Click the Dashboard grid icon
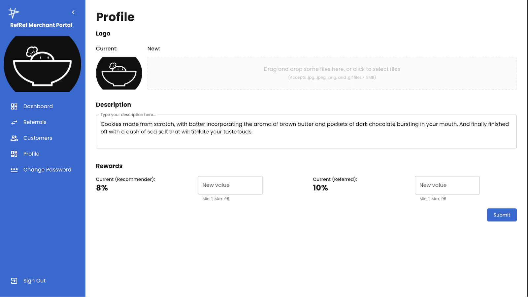 [14, 106]
